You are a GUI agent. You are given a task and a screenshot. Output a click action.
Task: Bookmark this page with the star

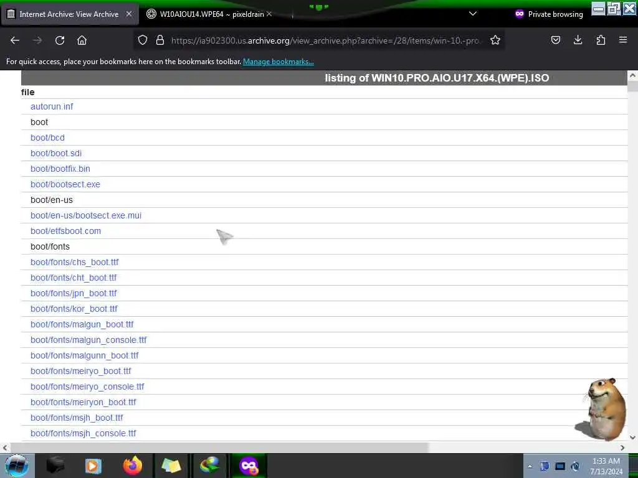click(495, 40)
